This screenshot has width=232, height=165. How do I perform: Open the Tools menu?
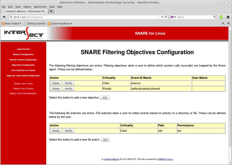[x=52, y=7]
